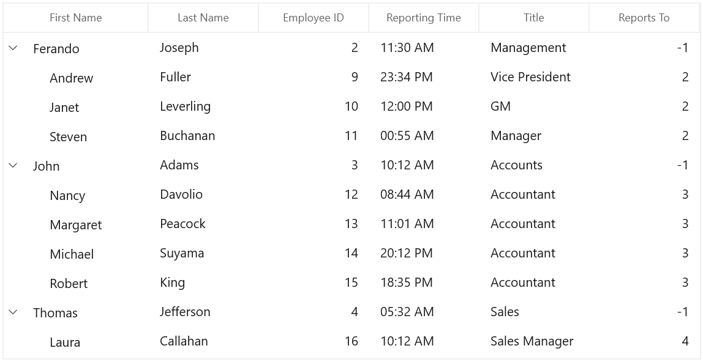This screenshot has height=362, width=703.
Task: Sort by First Name column header
Action: pyautogui.click(x=76, y=18)
